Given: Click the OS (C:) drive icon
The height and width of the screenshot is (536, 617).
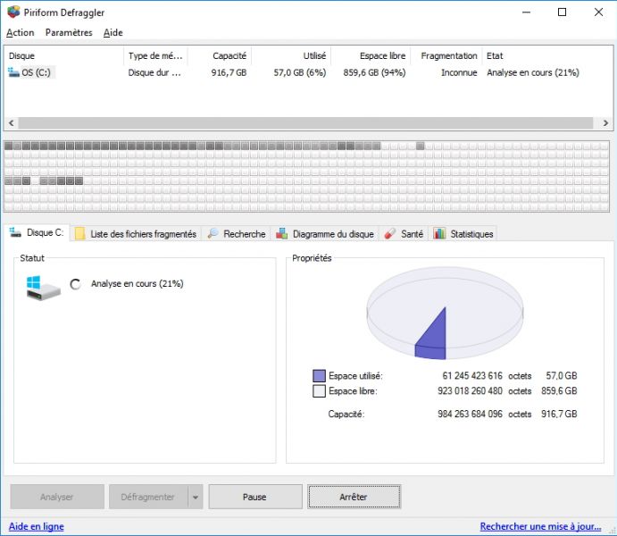Looking at the screenshot, I should (x=13, y=72).
